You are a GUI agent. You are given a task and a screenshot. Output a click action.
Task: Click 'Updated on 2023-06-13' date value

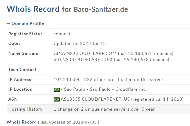point(78,44)
